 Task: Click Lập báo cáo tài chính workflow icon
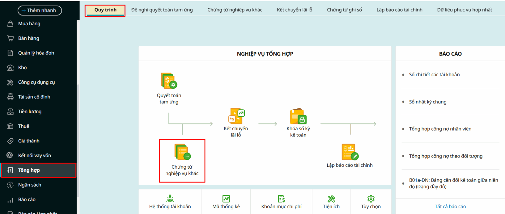[x=350, y=152]
